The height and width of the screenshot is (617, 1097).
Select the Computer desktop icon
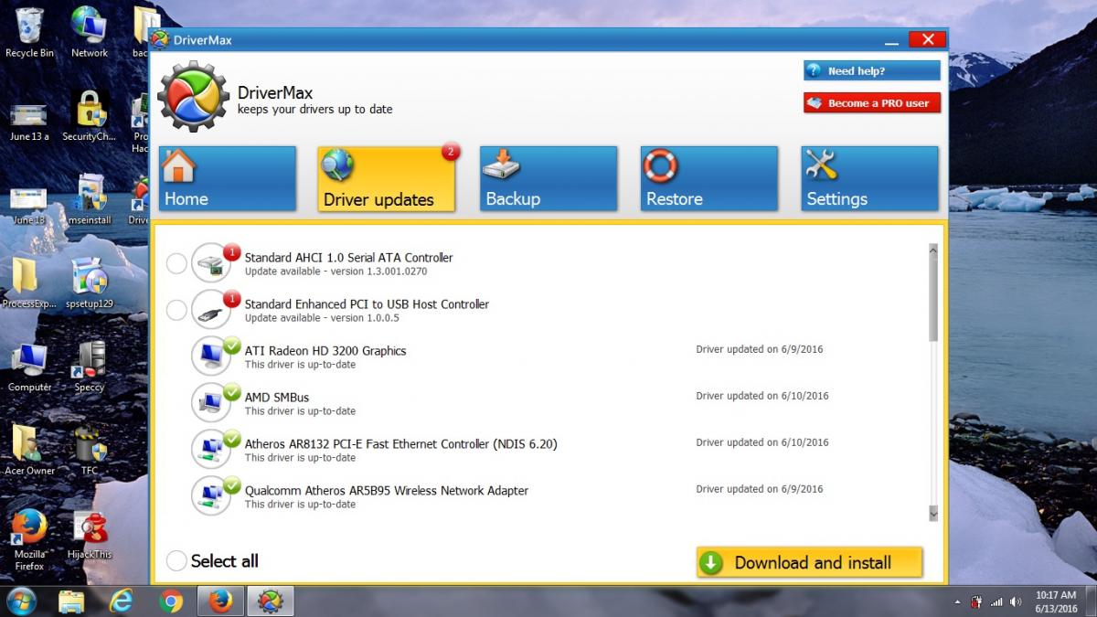coord(29,367)
